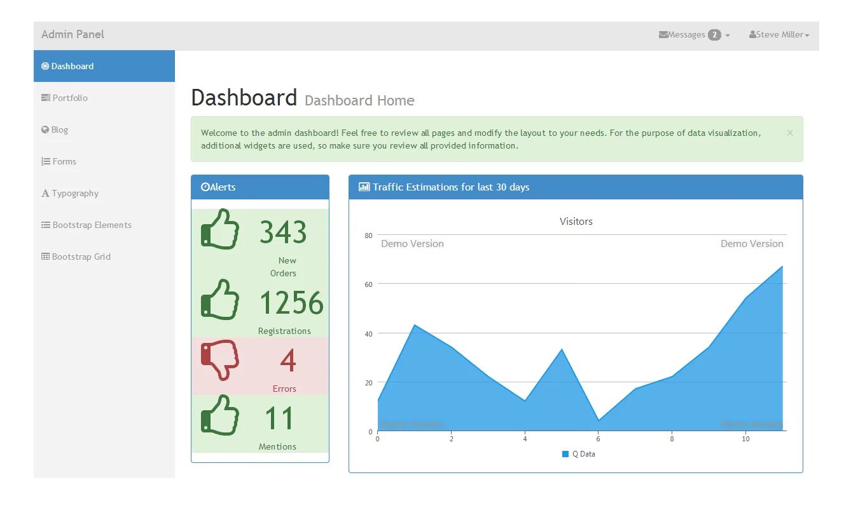Click the Typography font icon
This screenshot has height=508, width=865.
pyautogui.click(x=45, y=193)
